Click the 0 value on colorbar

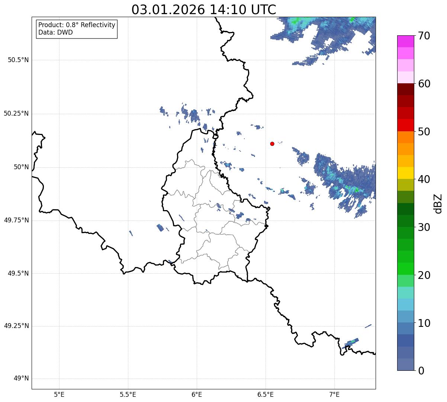click(x=421, y=371)
